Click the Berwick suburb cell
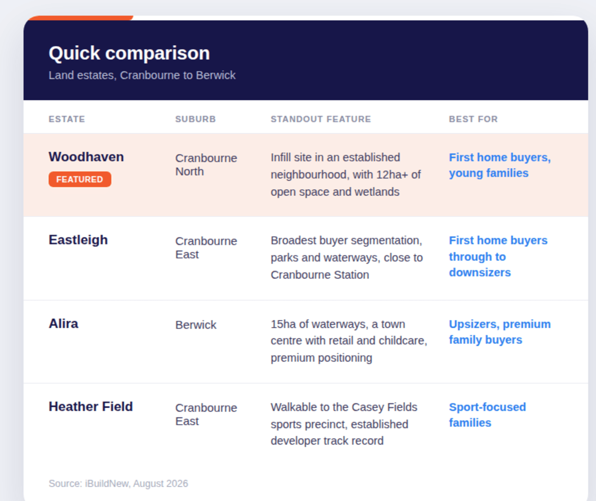The height and width of the screenshot is (501, 596). click(x=196, y=325)
